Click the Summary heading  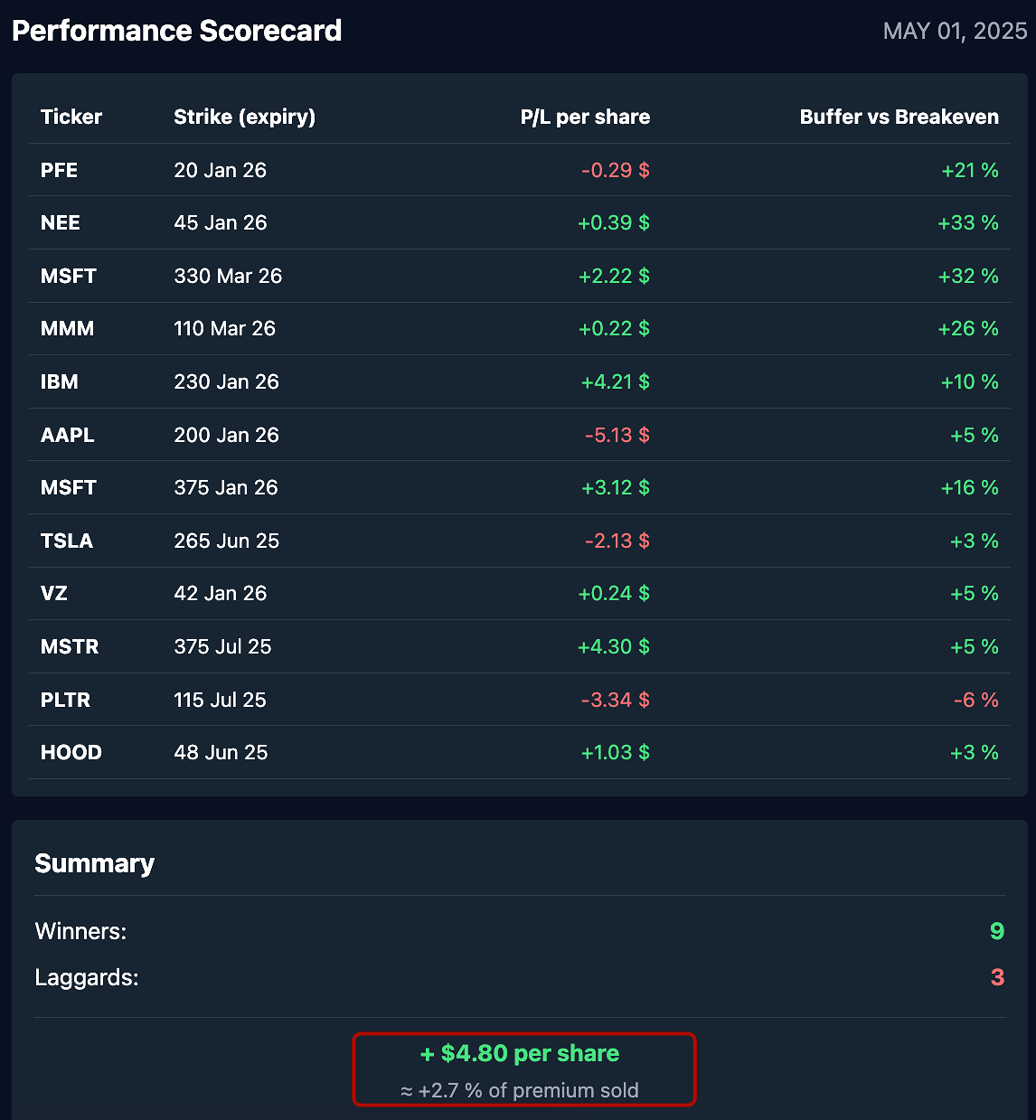(95, 863)
